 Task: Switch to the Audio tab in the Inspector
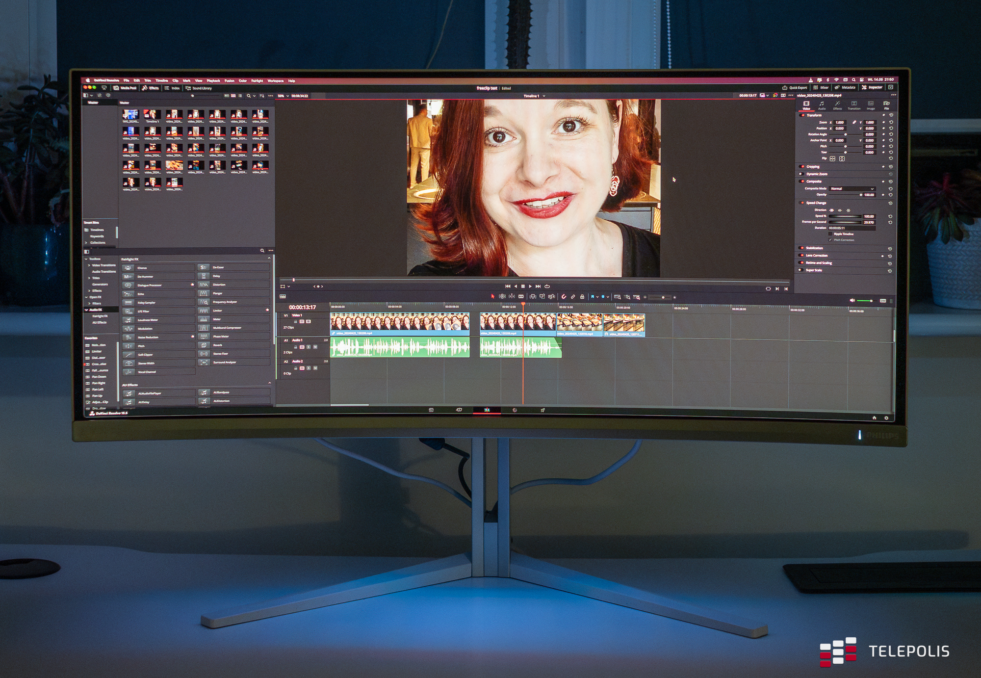[822, 105]
